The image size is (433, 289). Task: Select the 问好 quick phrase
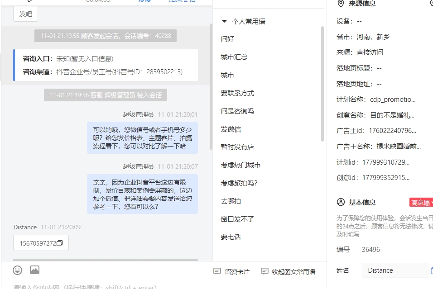pyautogui.click(x=227, y=39)
